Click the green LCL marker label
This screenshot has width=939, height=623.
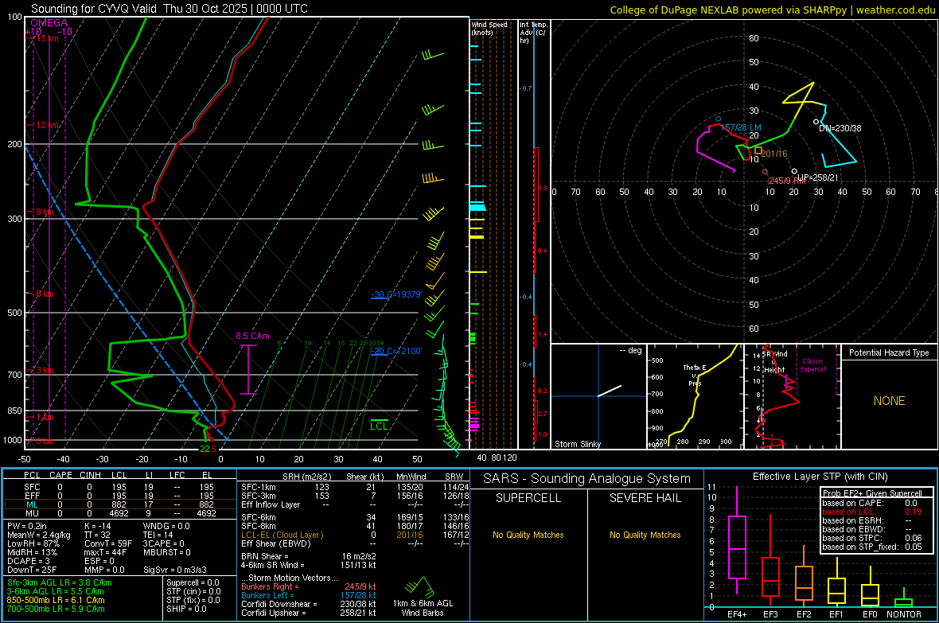point(379,426)
